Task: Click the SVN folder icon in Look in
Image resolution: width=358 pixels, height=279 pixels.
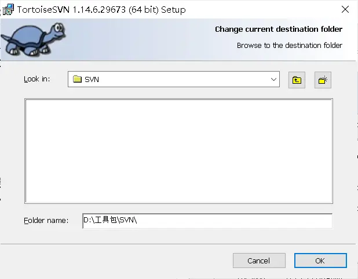Action: (77, 79)
